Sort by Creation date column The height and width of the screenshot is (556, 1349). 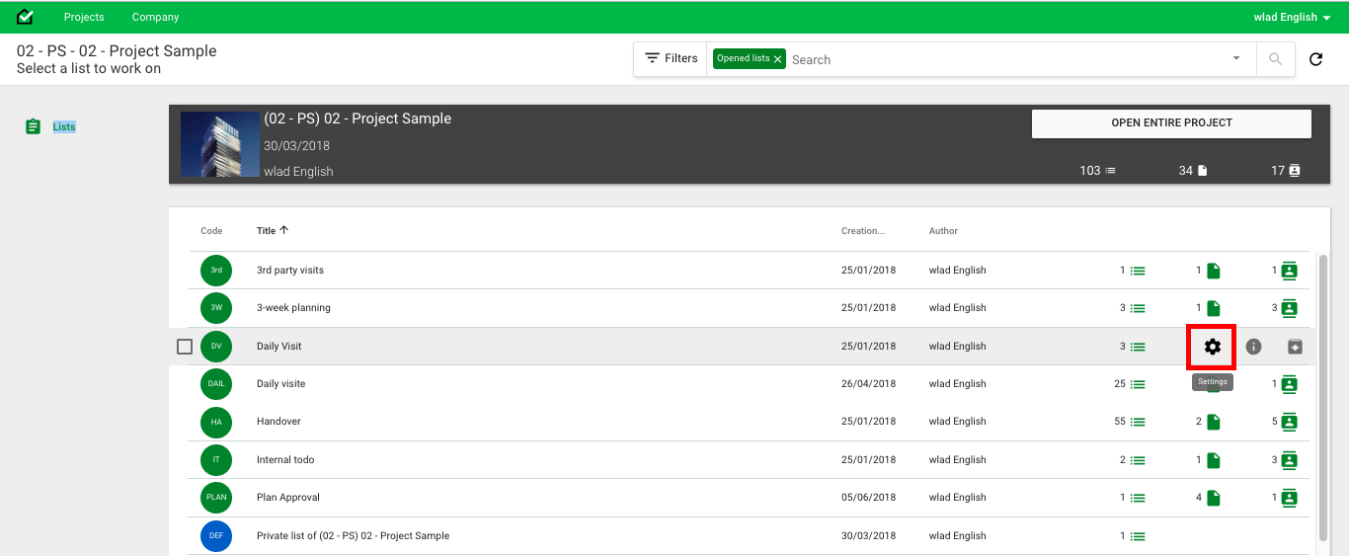tap(863, 231)
